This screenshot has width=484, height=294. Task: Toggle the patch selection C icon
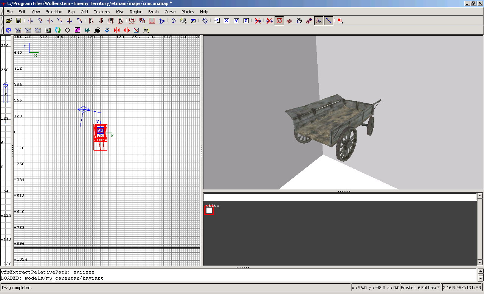click(279, 20)
